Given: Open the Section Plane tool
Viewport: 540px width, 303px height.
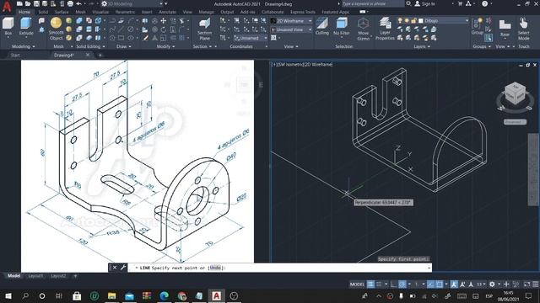Looking at the screenshot, I should point(204,29).
